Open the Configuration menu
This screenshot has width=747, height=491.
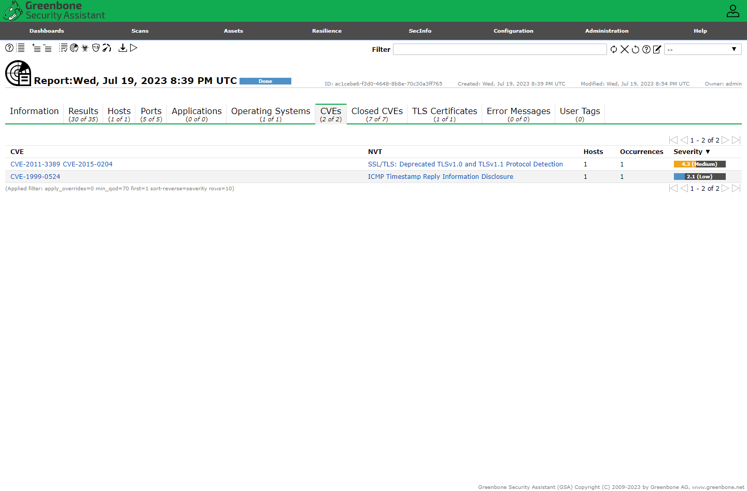pos(513,31)
